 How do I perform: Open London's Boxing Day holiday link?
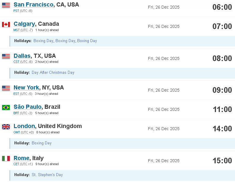tap(42, 143)
